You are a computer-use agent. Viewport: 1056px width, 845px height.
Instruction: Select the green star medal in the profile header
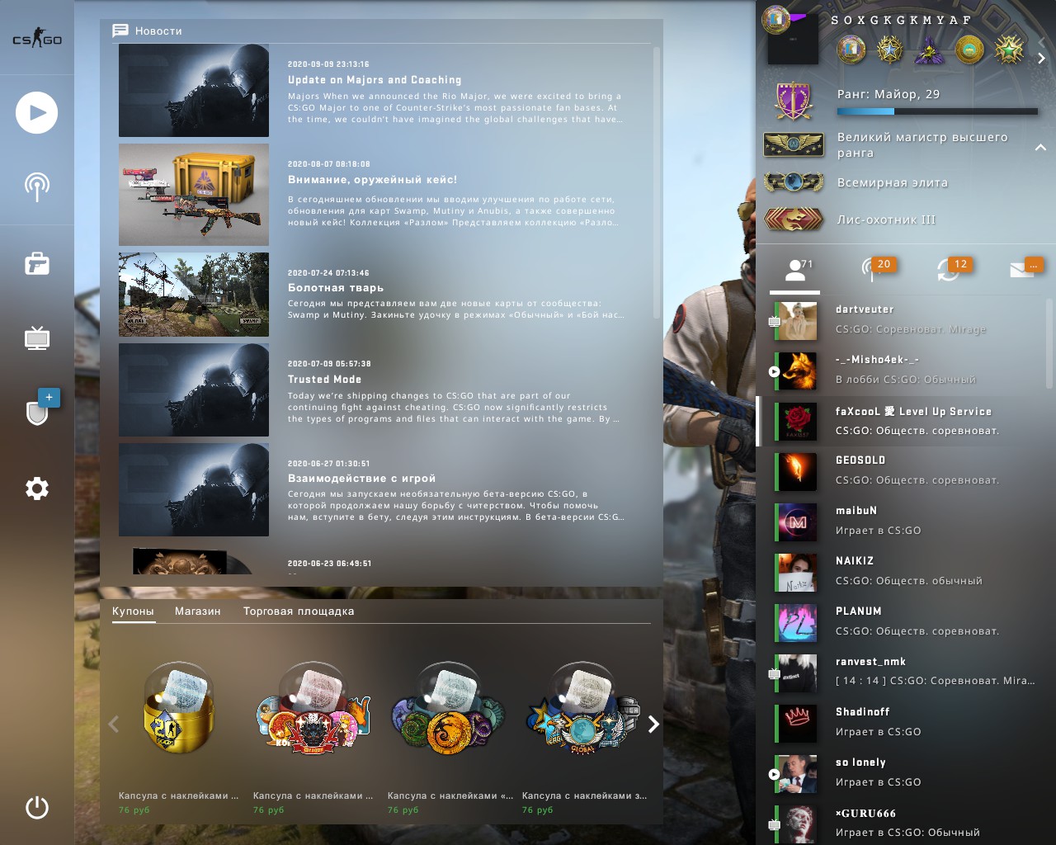click(1009, 50)
